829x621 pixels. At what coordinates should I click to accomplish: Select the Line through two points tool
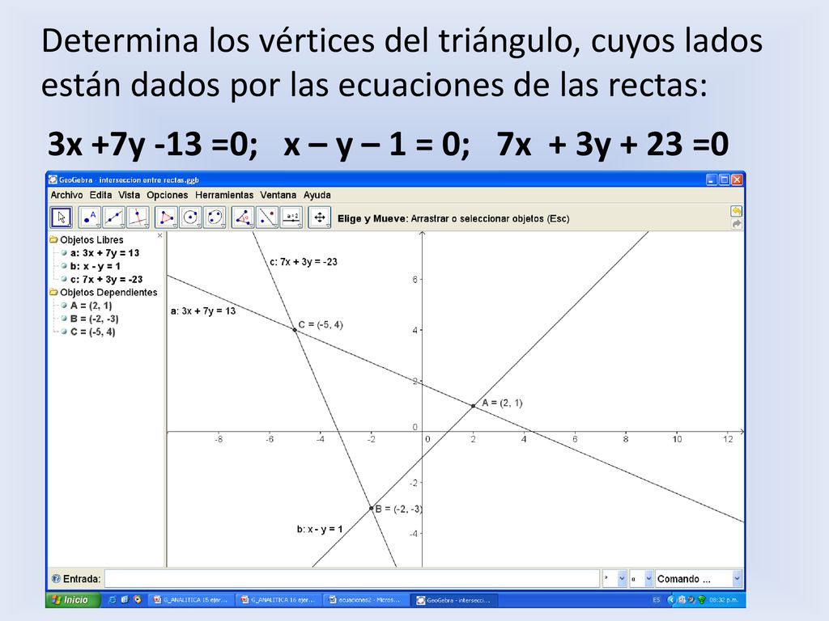(x=114, y=218)
